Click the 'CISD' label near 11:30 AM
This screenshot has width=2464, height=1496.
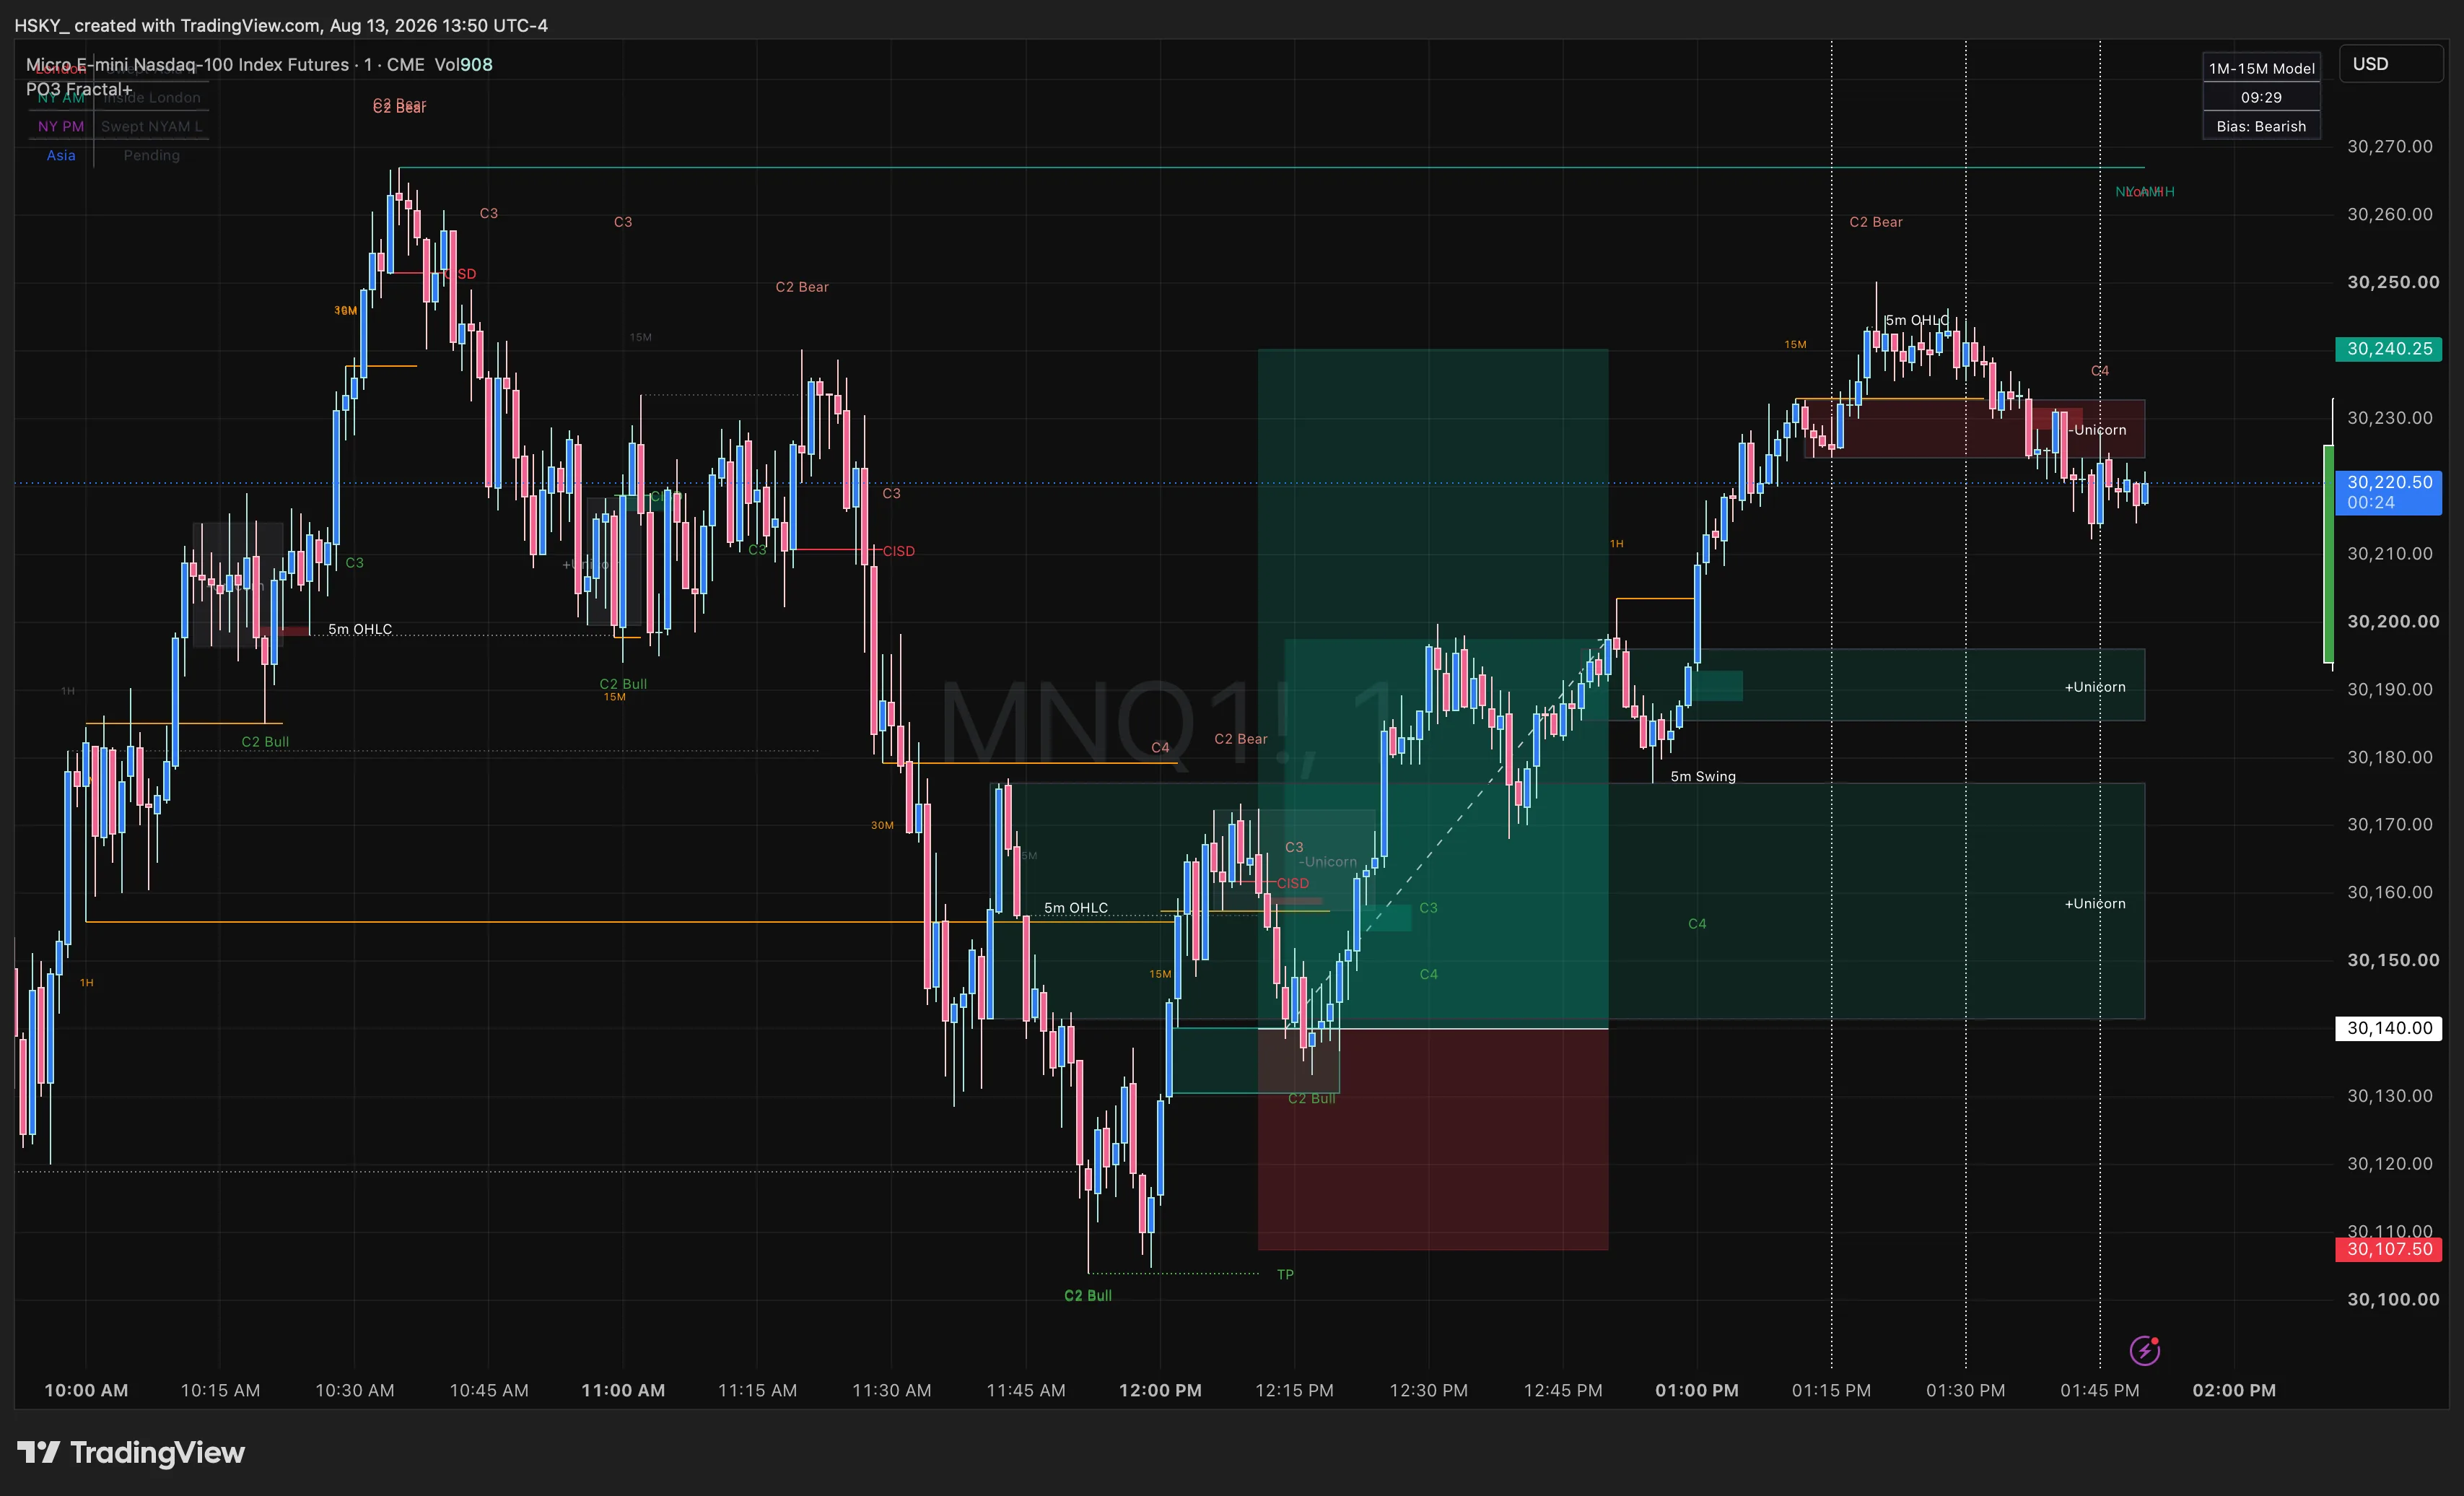point(898,552)
